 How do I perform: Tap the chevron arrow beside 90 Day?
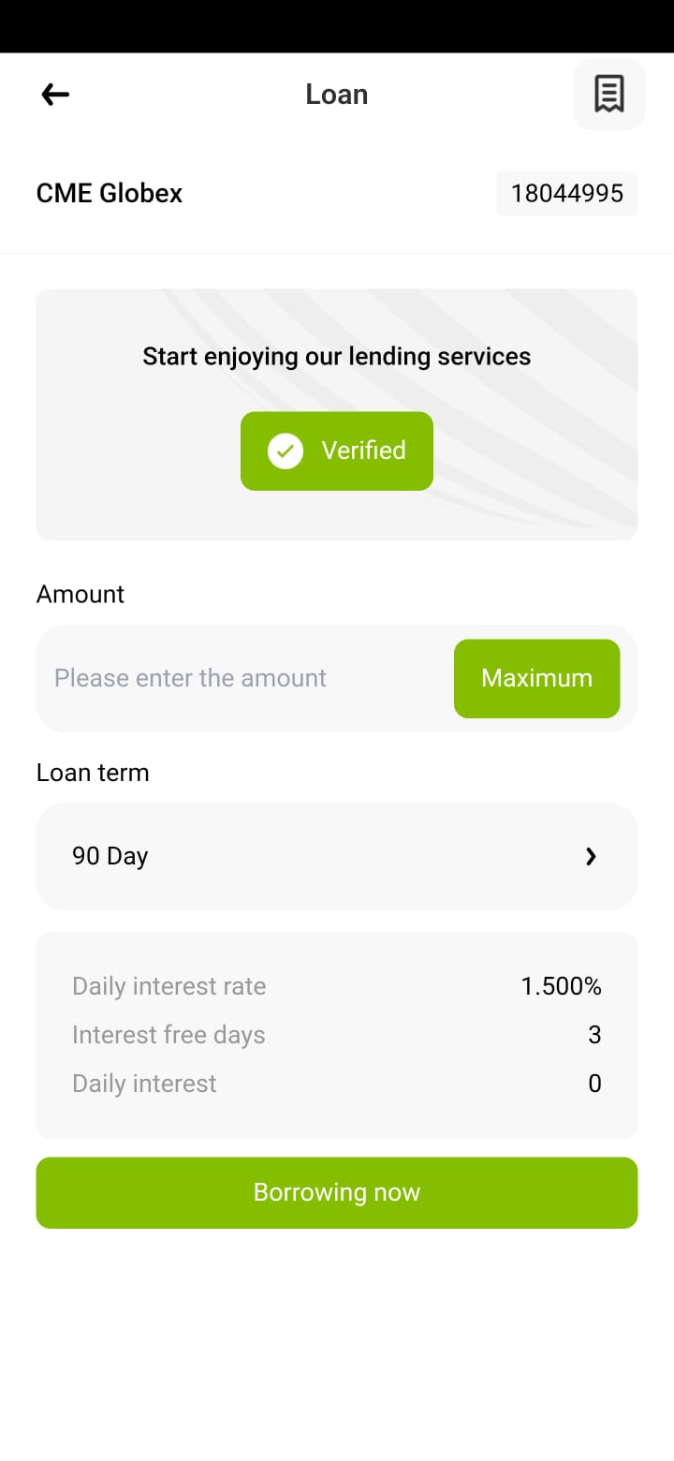tap(591, 856)
